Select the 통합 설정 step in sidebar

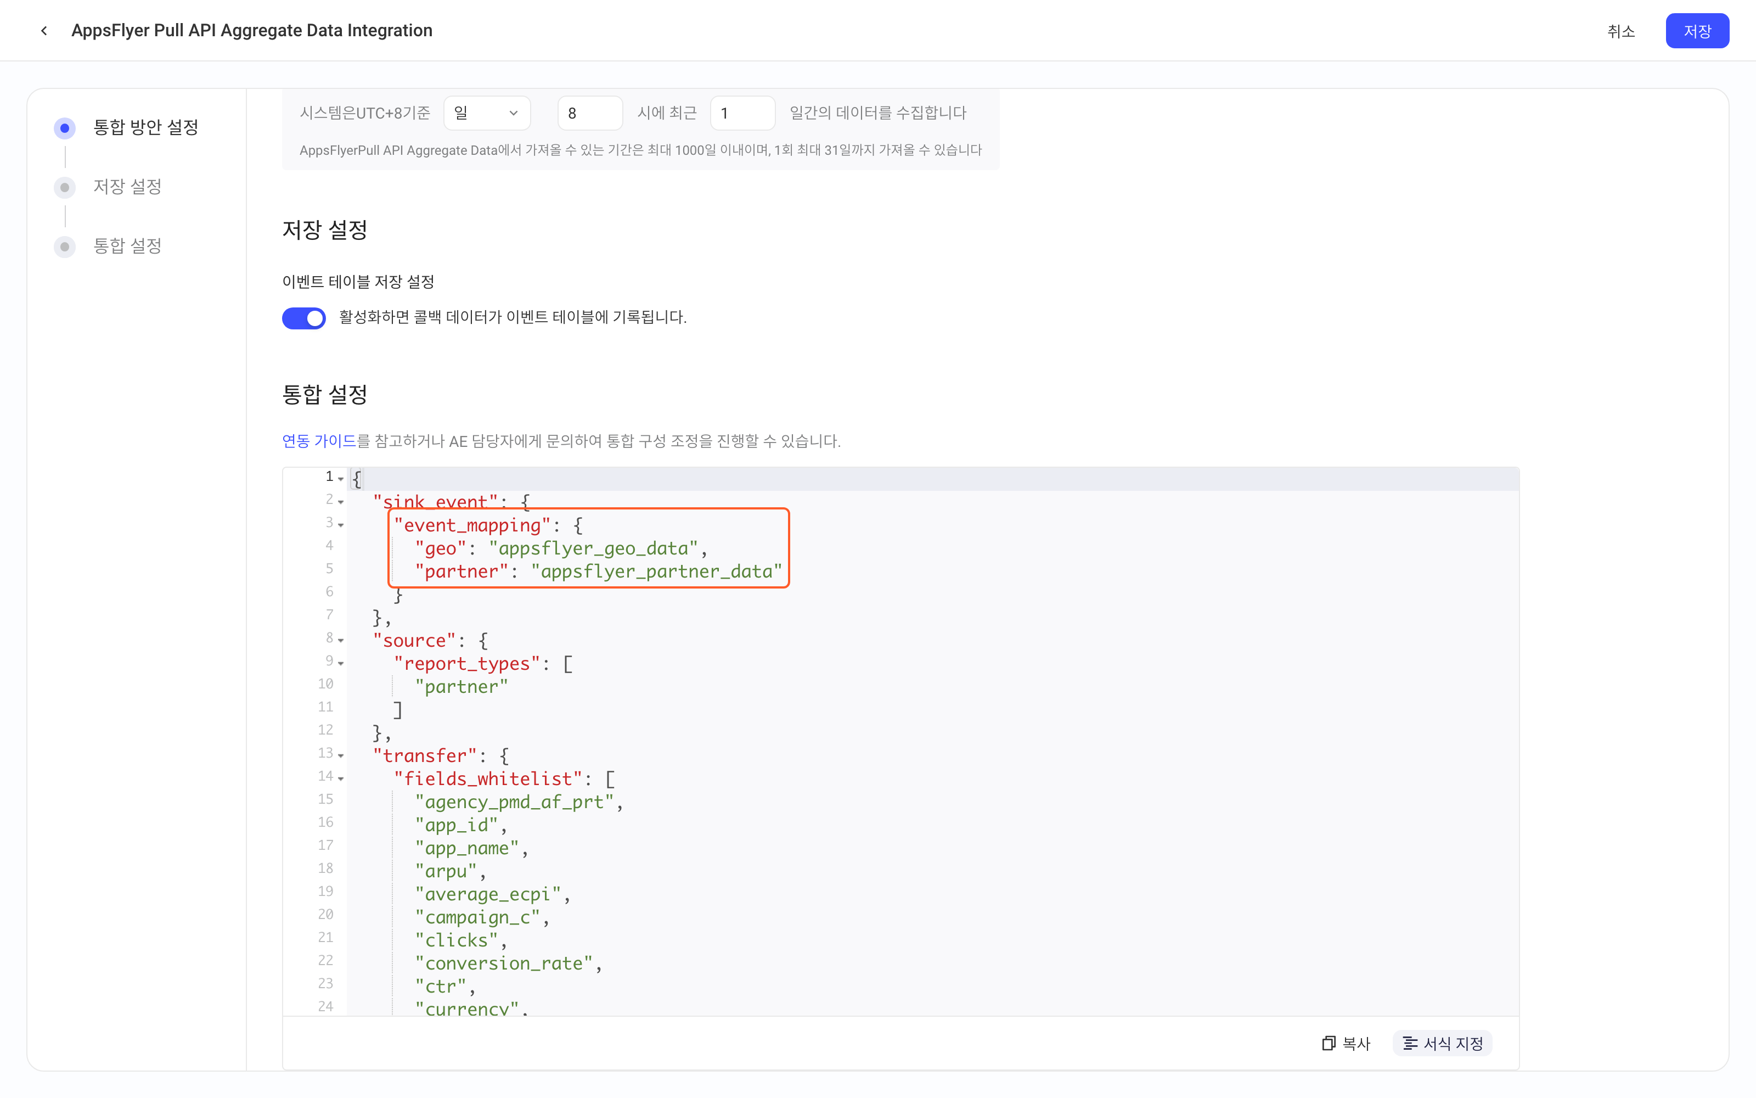tap(128, 246)
